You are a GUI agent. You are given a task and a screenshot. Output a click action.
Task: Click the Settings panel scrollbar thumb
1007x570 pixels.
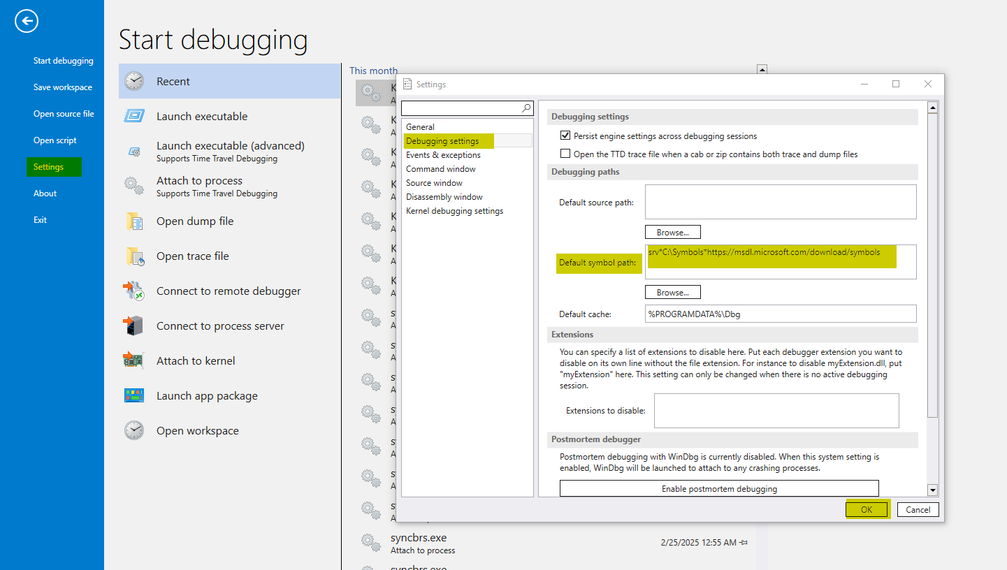(932, 266)
